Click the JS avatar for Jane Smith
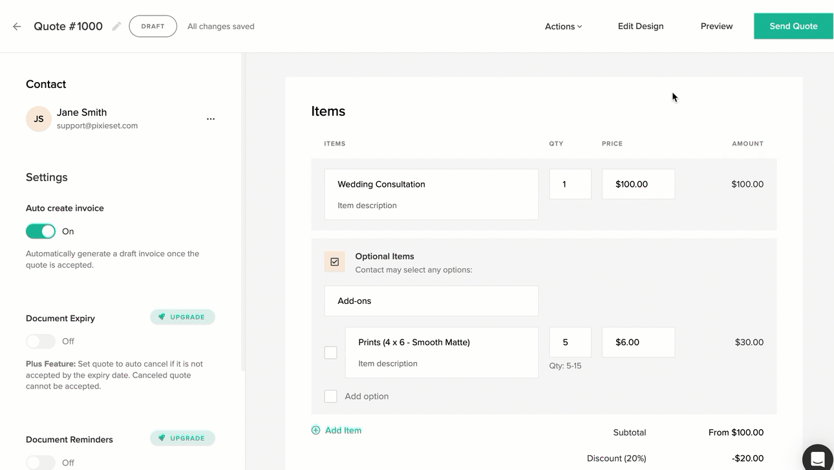This screenshot has width=834, height=470. click(x=38, y=118)
